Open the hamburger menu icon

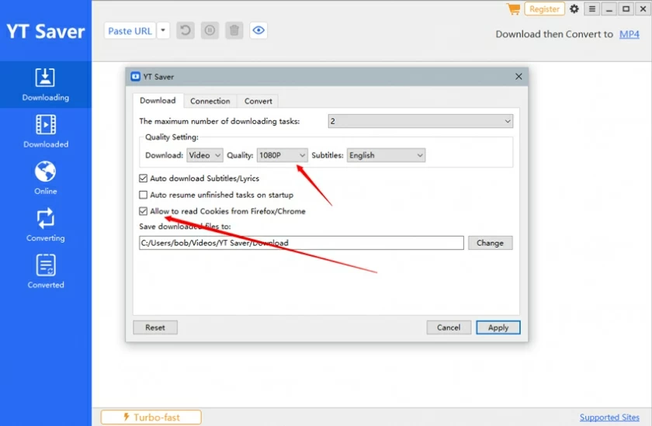[x=592, y=9]
